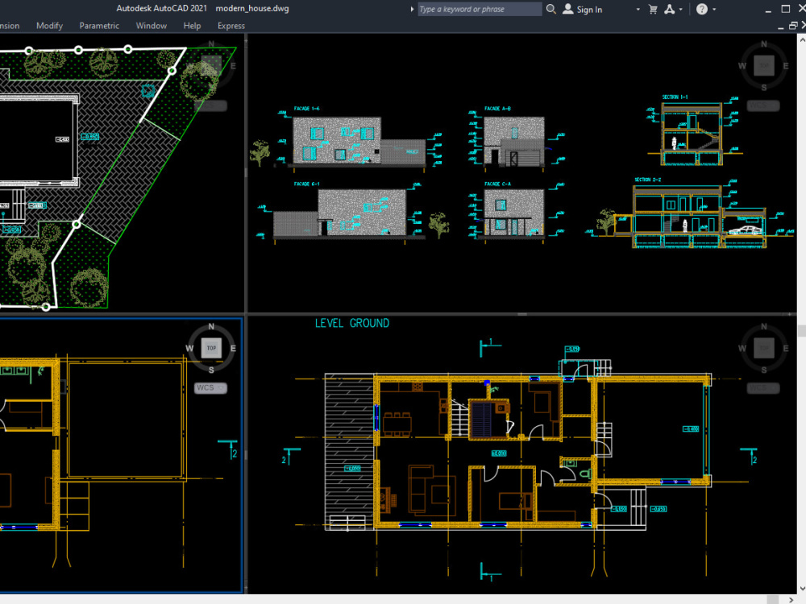806x604 pixels.
Task: Select the TOP face on the ViewCube
Action: (211, 348)
